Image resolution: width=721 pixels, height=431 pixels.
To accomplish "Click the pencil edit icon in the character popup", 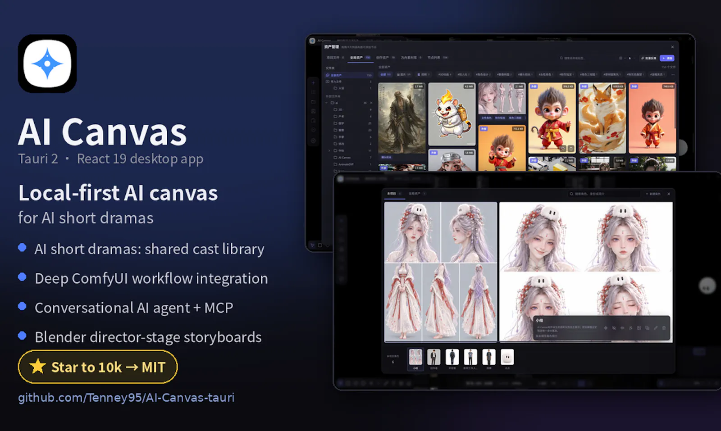I will pyautogui.click(x=656, y=328).
